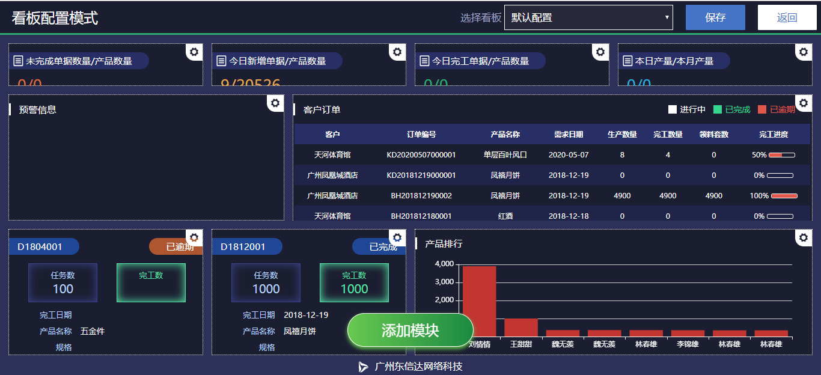Open settings gear on 未完成单据数量 module

point(194,52)
